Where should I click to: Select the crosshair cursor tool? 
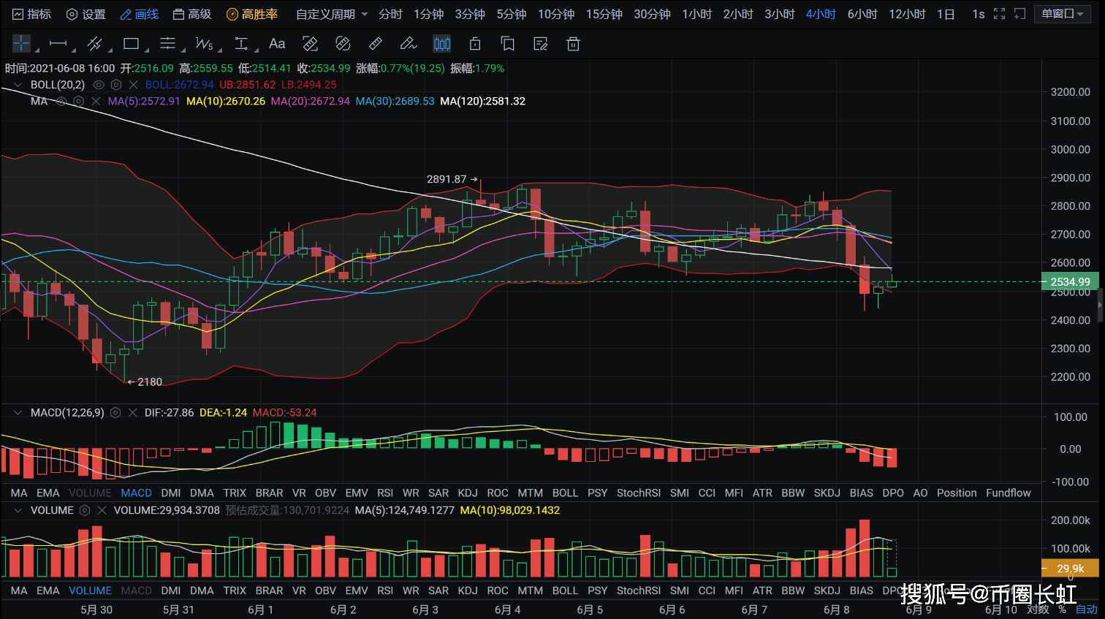point(21,44)
